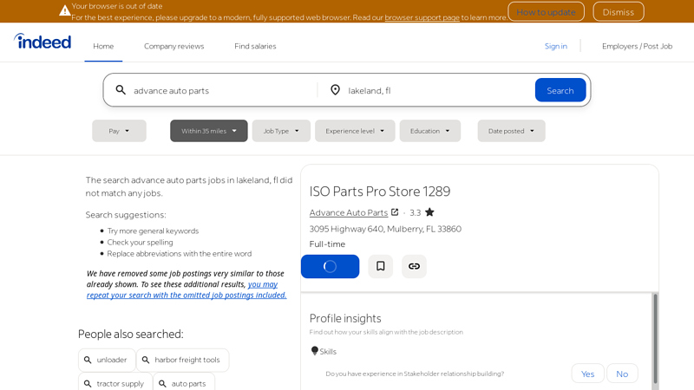Image resolution: width=694 pixels, height=390 pixels.
Task: Open Find salaries page
Action: (255, 46)
